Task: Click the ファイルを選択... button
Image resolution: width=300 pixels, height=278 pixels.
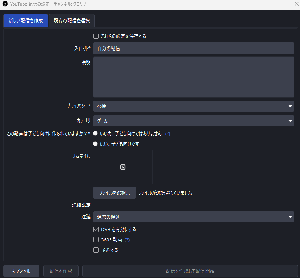Action: pos(115,193)
